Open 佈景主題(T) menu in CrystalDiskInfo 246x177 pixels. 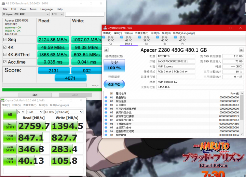(x=142, y=33)
